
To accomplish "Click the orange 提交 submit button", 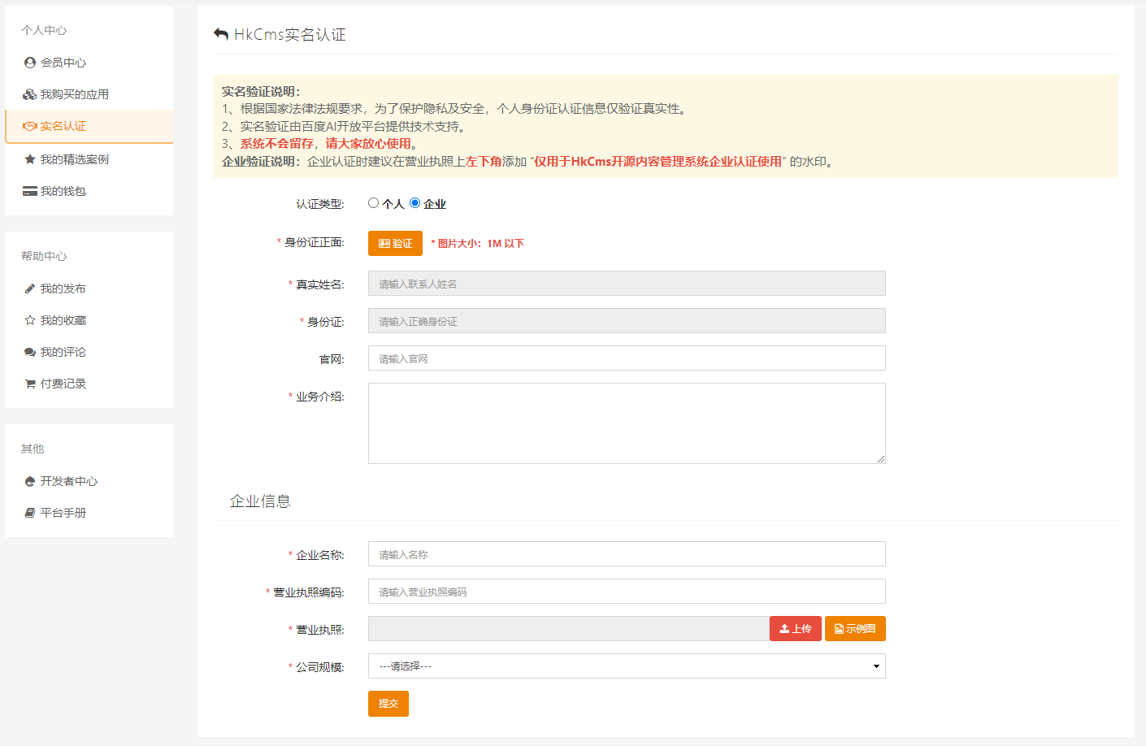I will [x=389, y=704].
